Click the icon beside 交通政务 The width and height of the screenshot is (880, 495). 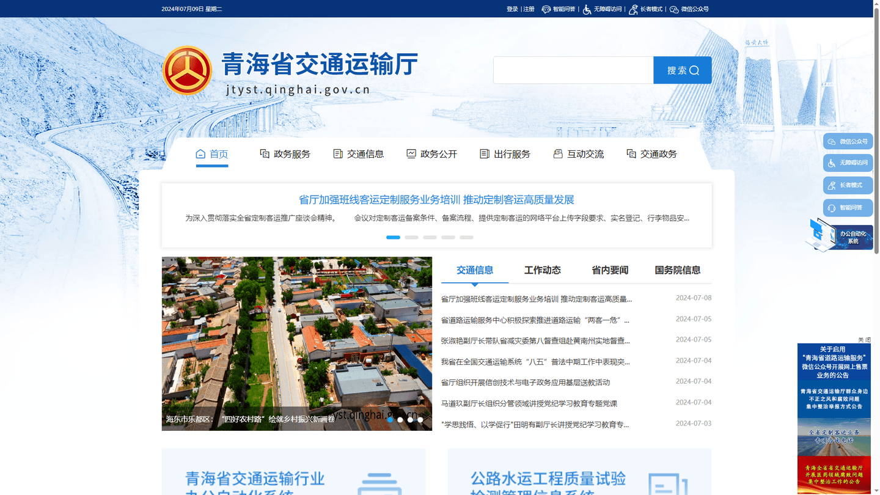point(631,153)
